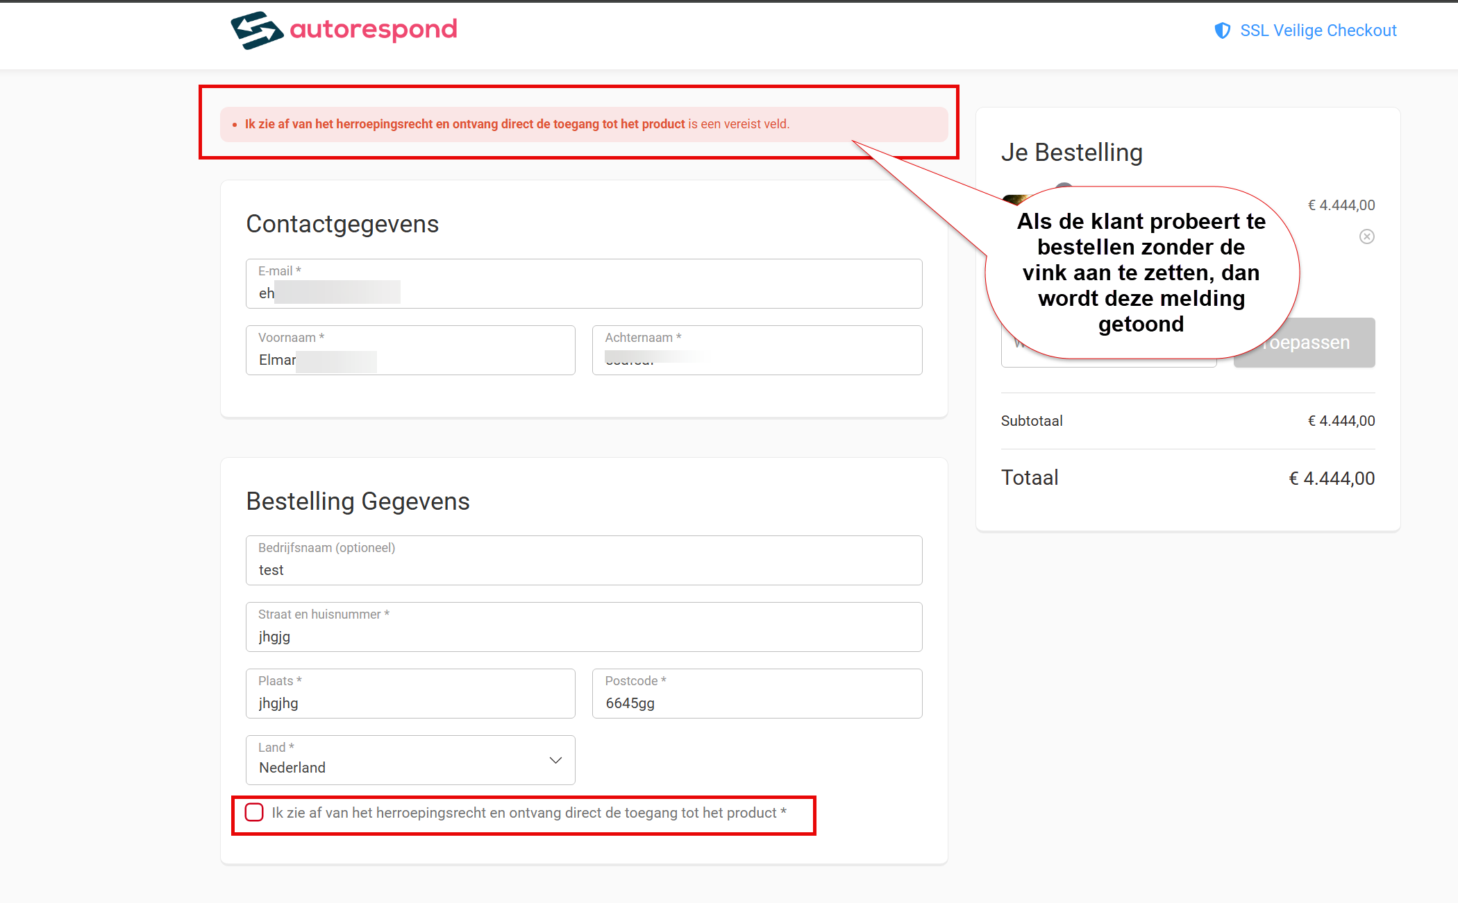Screen dimensions: 1458x903
Task: Click the chevron arrow in Land field
Action: point(555,760)
